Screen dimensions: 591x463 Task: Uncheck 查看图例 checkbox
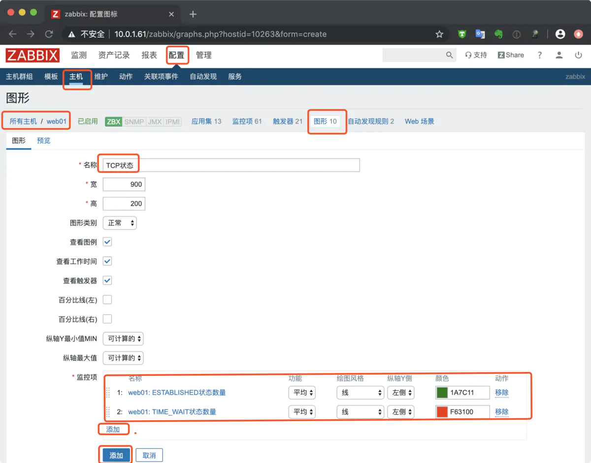pyautogui.click(x=107, y=242)
